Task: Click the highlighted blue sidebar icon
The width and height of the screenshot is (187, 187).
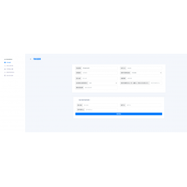Action: click(x=5, y=63)
